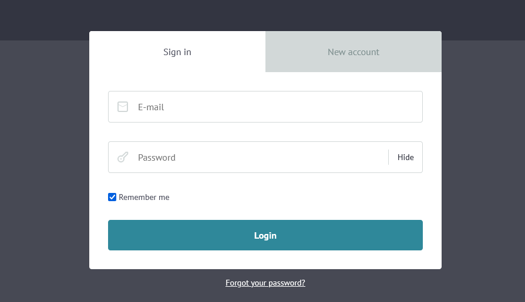Toggle password visibility with Hide

[405, 157]
